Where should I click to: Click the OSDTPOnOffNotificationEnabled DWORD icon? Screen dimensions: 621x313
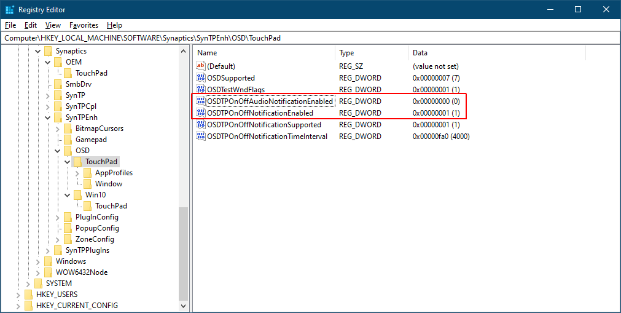[x=201, y=113]
